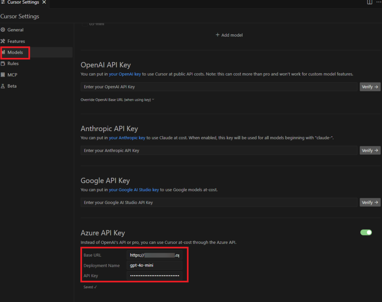Click the 'Anthropic API Key' heading

coord(109,129)
